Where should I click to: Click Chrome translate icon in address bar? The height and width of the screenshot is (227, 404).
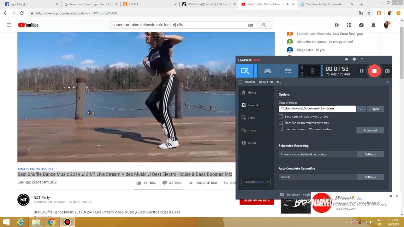[x=361, y=13]
